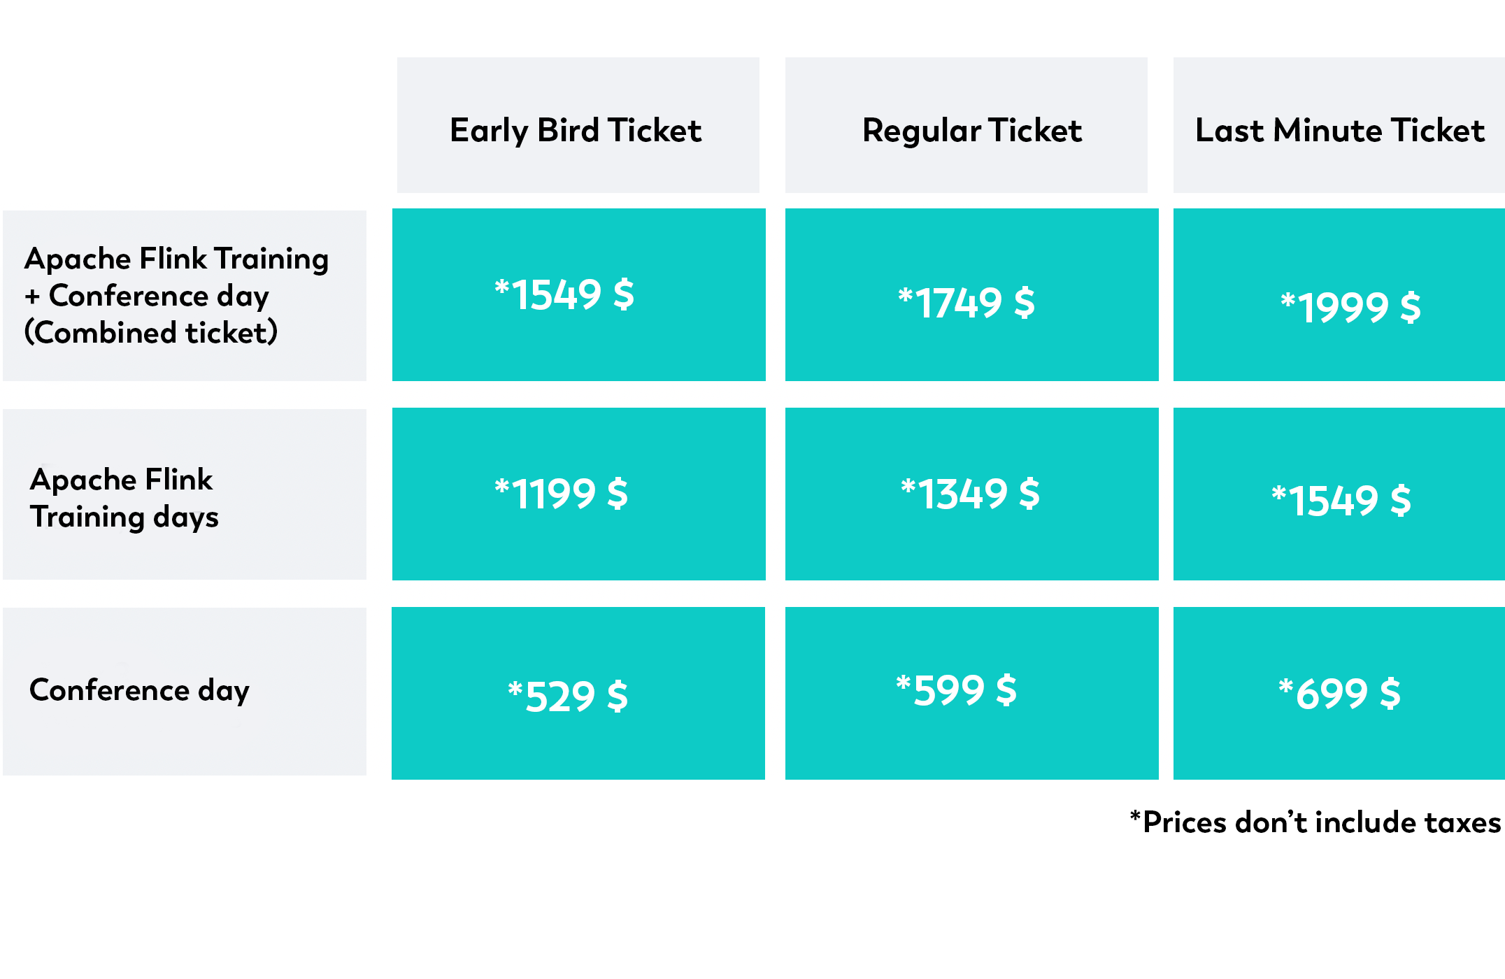The image size is (1505, 979).
Task: Click the asterisk before the 1749 $ price
Action: tap(905, 295)
